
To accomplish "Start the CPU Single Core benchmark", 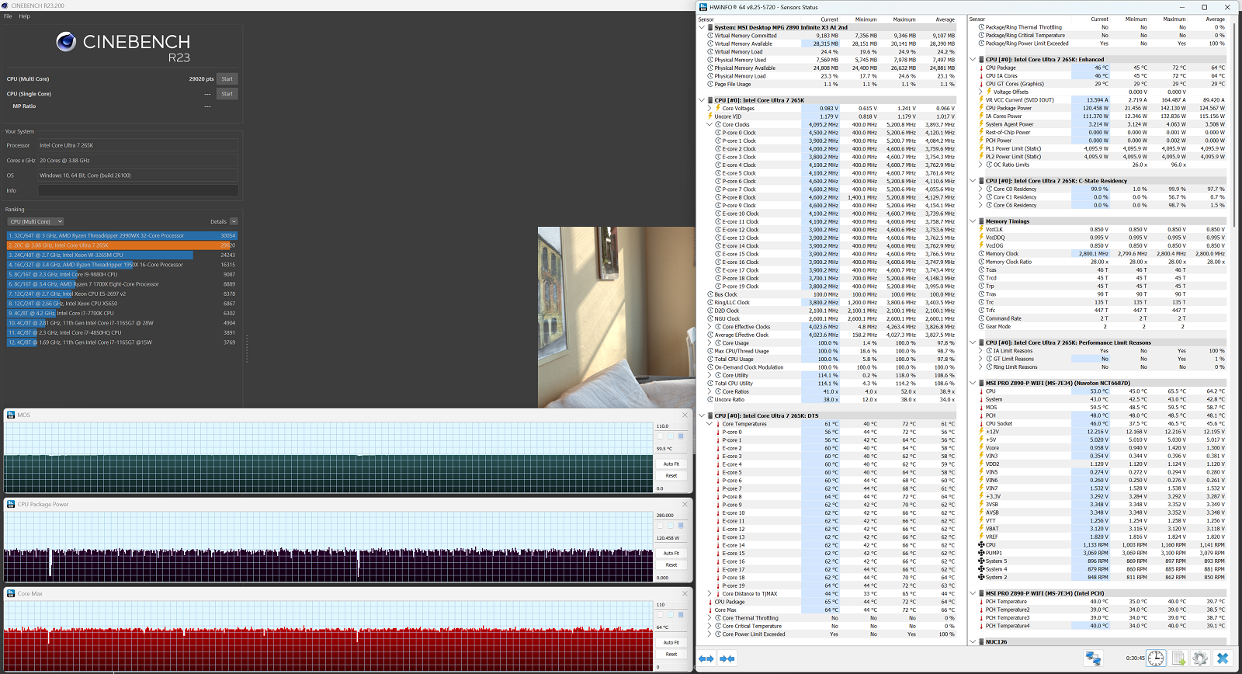I will pyautogui.click(x=227, y=94).
